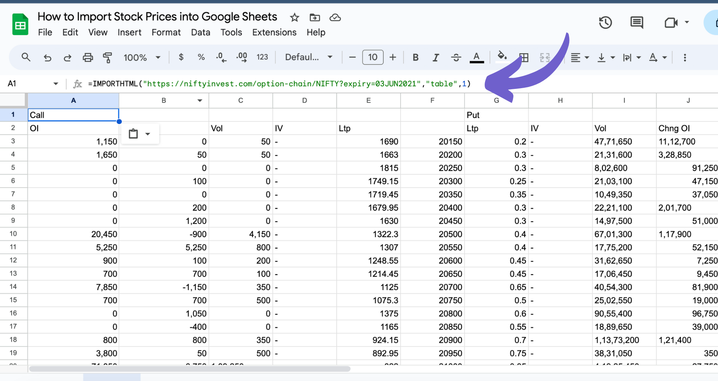Click the A1 name box field
This screenshot has height=381, width=718.
33,84
